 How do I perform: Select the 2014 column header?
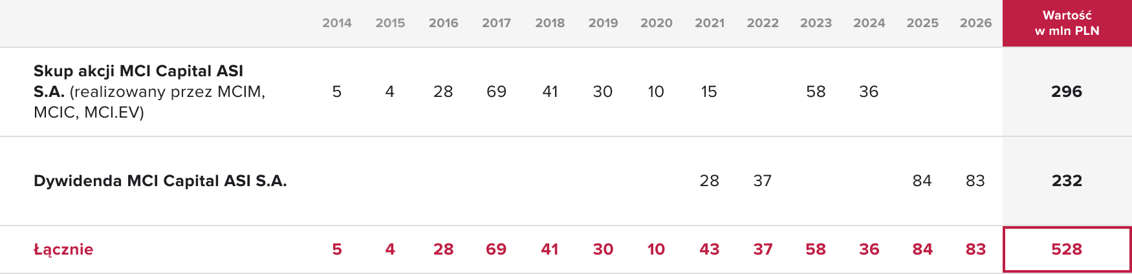[x=337, y=23]
